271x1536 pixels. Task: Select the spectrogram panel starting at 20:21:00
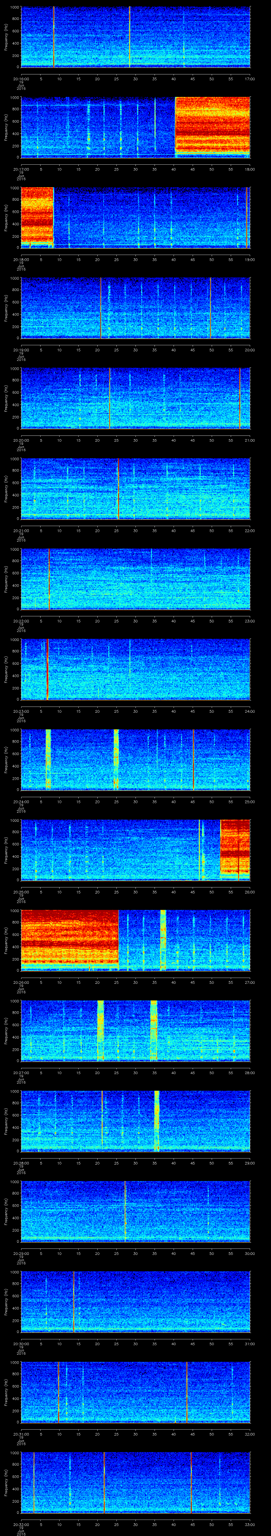[135, 489]
